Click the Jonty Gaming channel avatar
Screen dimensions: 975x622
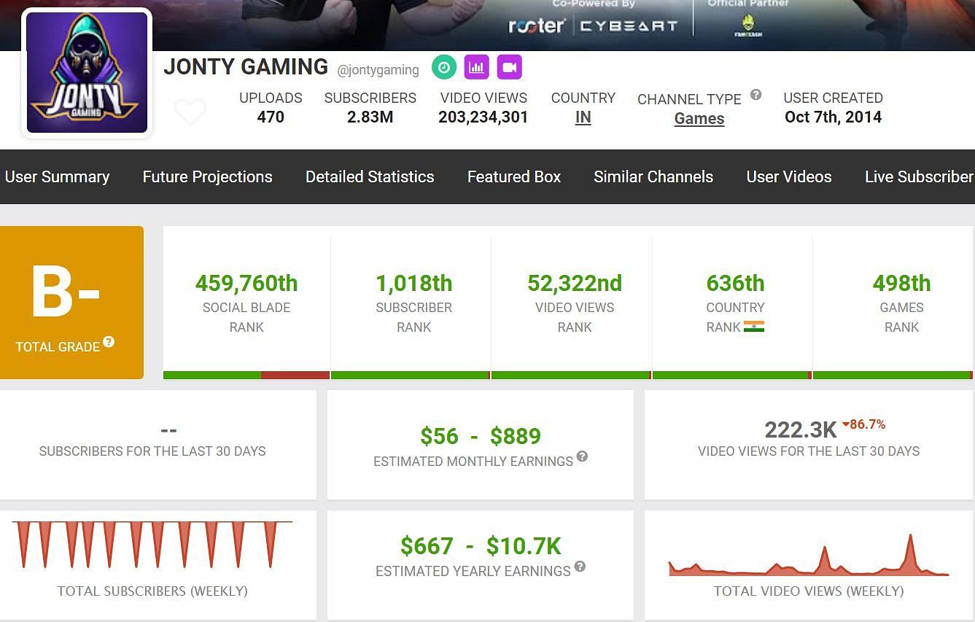88,72
